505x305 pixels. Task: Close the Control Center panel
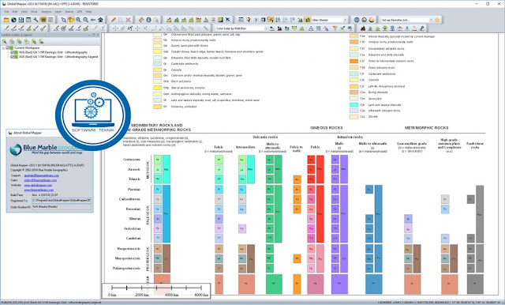point(98,35)
